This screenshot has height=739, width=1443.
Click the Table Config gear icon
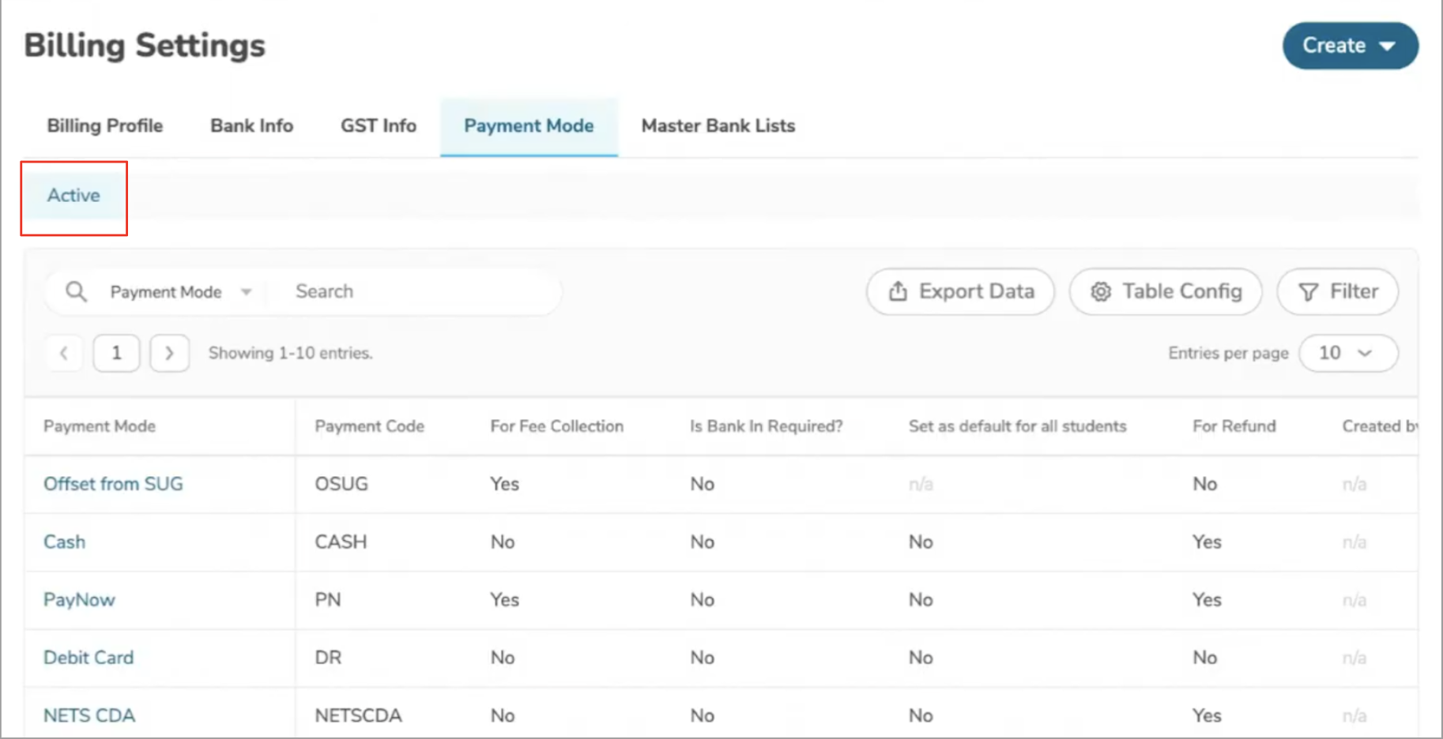[1101, 292]
